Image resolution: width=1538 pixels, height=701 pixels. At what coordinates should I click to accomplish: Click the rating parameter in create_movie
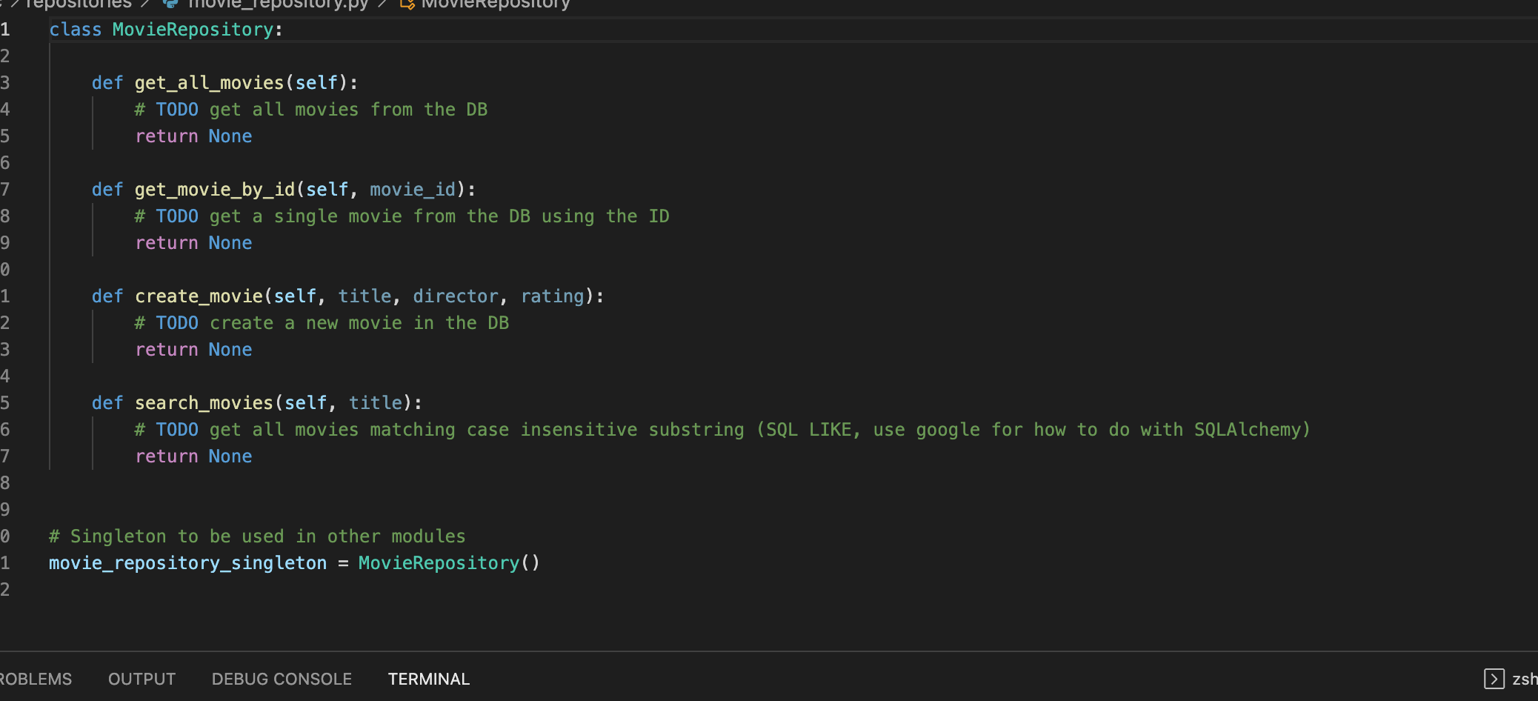click(551, 296)
